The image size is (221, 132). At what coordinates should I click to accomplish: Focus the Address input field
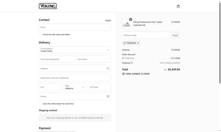click(x=75, y=68)
